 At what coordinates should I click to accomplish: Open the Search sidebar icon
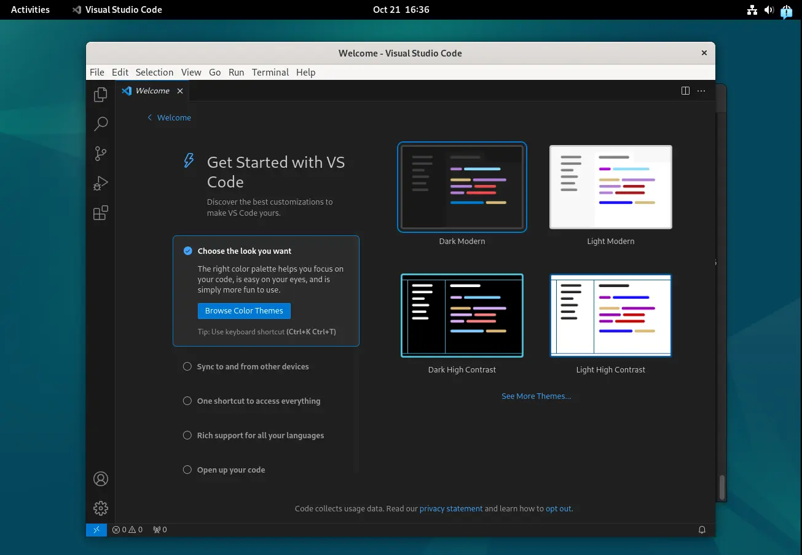100,124
